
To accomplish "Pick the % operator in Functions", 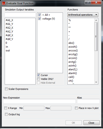I will tap(70, 20).
